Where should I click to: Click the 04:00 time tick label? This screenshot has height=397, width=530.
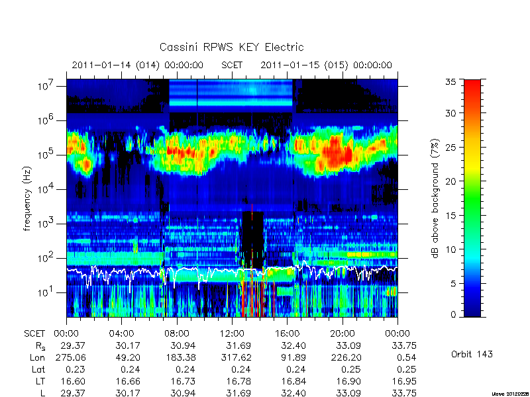click(121, 333)
